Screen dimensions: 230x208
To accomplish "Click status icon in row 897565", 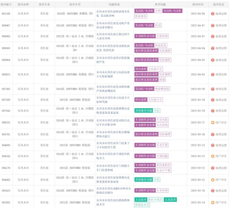I will tap(212, 89).
